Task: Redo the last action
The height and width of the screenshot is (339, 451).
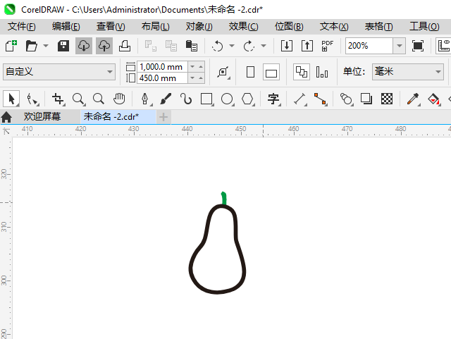Action: click(x=249, y=46)
